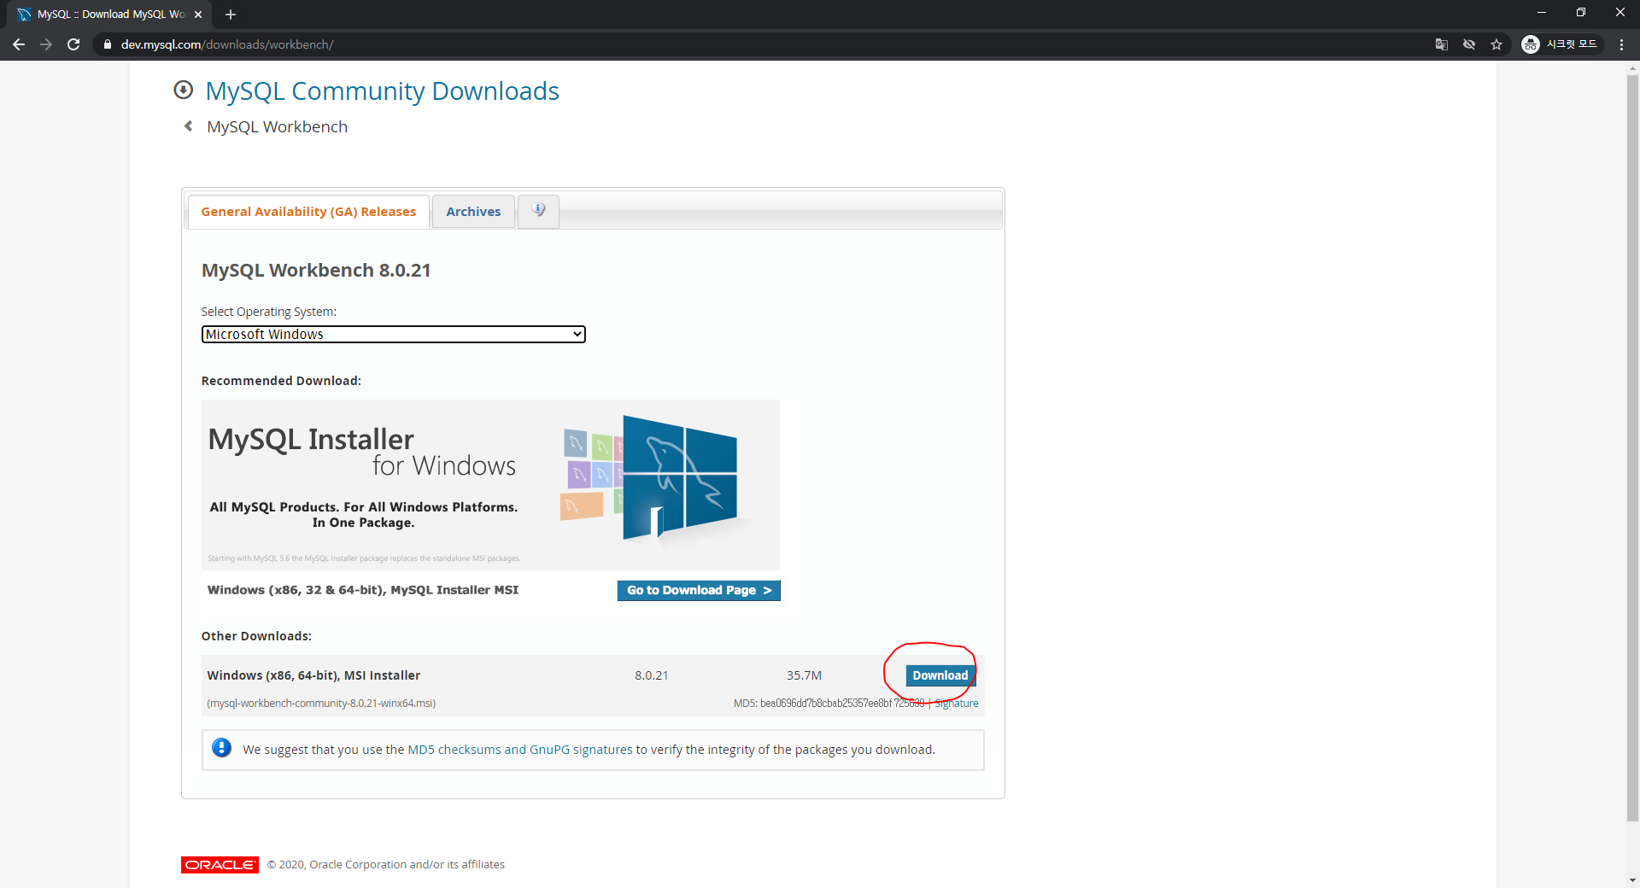Click the page vertical scrollbar

(x=1632, y=448)
